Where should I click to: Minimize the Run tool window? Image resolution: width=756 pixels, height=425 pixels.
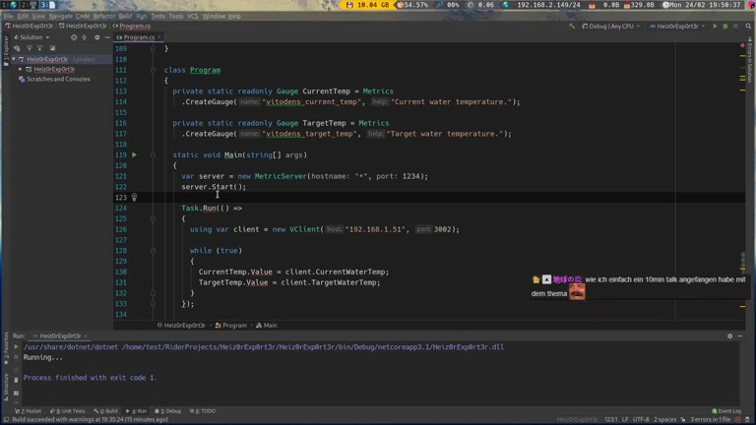click(740, 335)
